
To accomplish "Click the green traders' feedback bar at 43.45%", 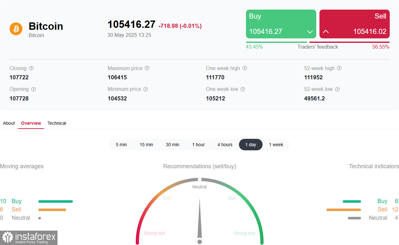I will click(x=277, y=42).
